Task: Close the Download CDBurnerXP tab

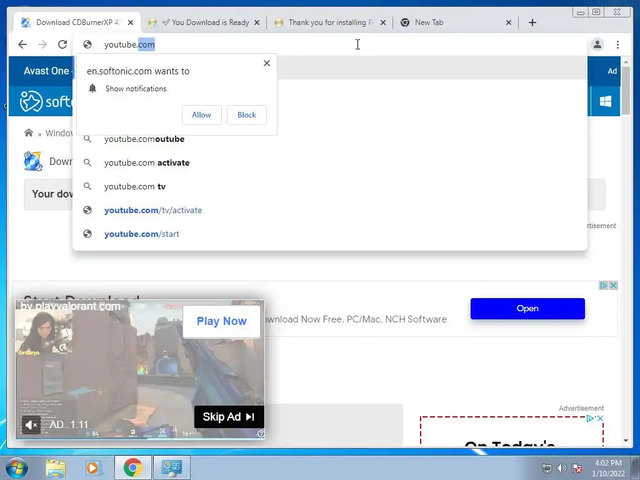Action: point(131,22)
